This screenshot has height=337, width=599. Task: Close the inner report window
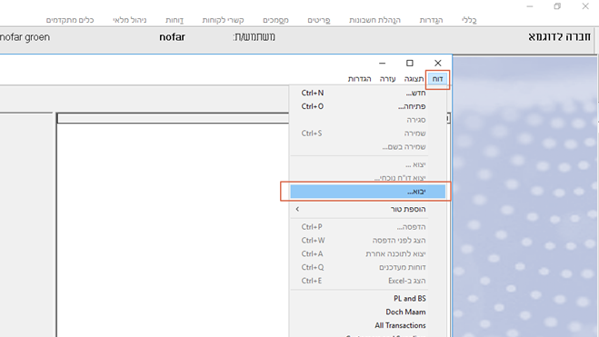tap(438, 63)
